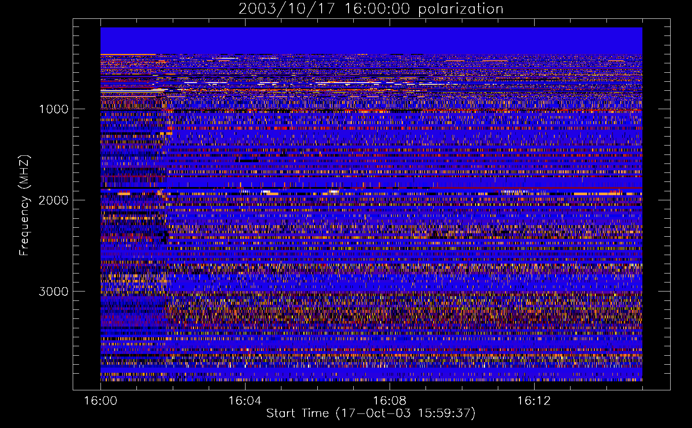The width and height of the screenshot is (692, 428).
Task: Select the 'Start Time (17-Oct-03 15:59:37)' axis label
Action: point(371,413)
